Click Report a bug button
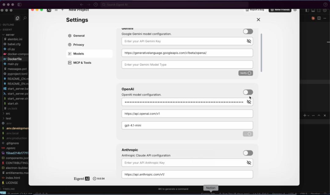This screenshot has width=330, height=195. [x=255, y=10]
